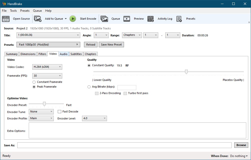Open the start chapter dropdown
251x160 pixels.
pyautogui.click(x=151, y=35)
